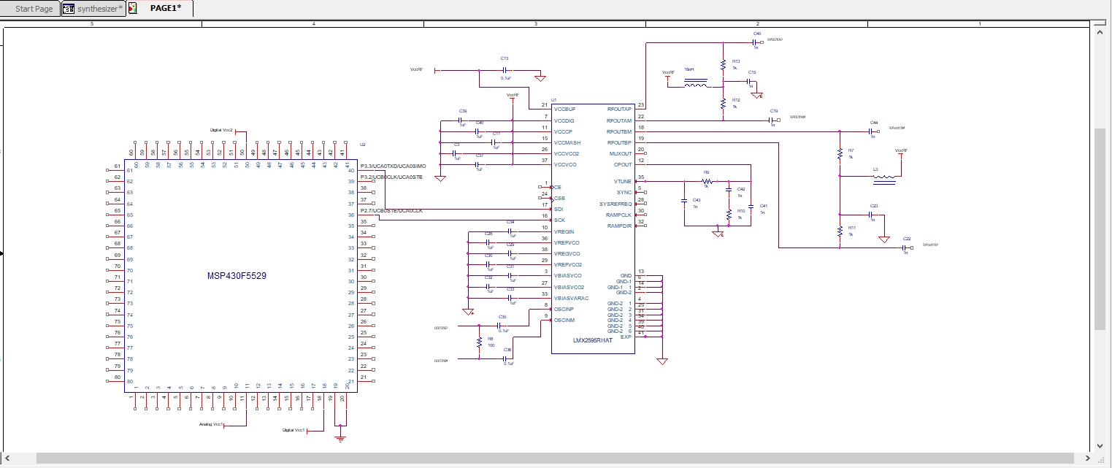This screenshot has height=468, width=1112.
Task: Click the vertical scrollbar up arrow
Action: coord(1100,31)
